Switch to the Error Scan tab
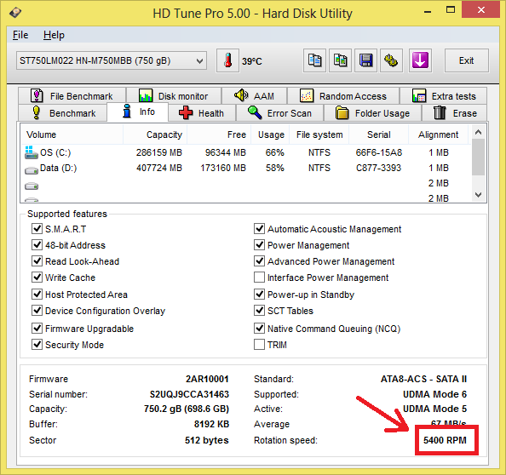 [279, 113]
